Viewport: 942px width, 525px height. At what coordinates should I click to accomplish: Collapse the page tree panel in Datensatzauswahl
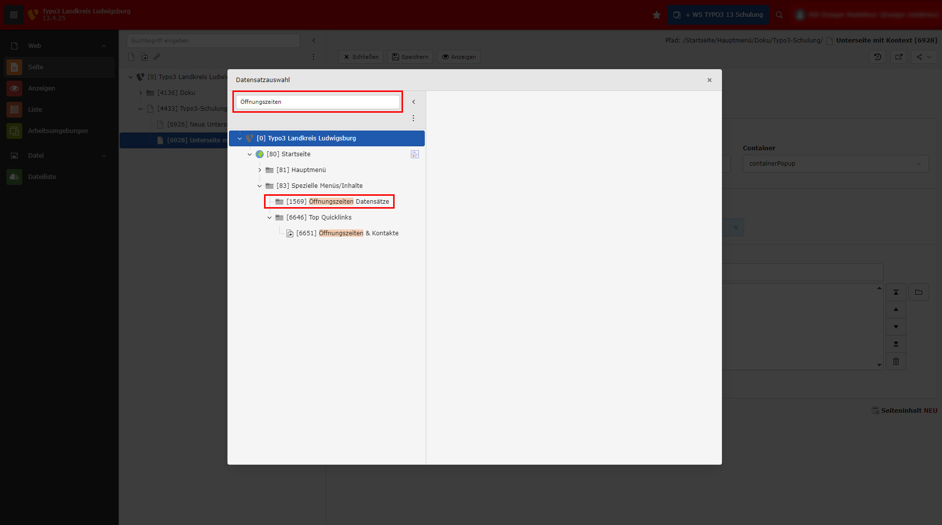413,102
